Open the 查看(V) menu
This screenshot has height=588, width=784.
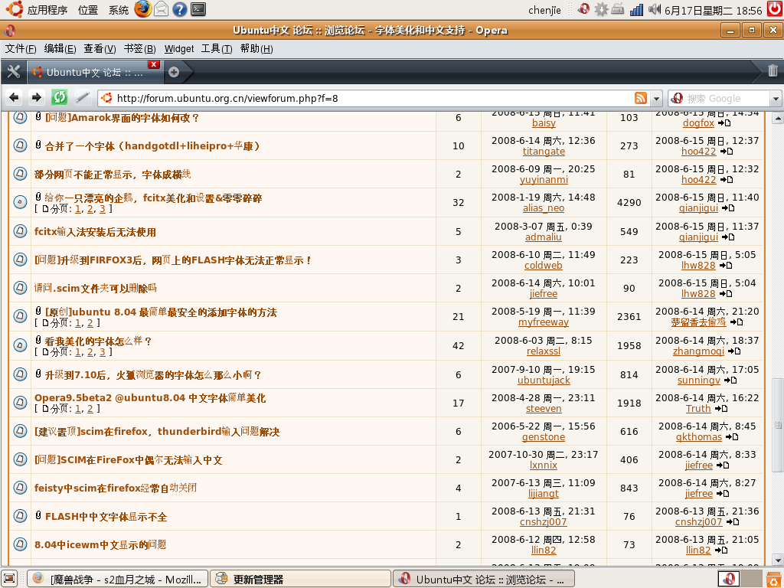[100, 48]
